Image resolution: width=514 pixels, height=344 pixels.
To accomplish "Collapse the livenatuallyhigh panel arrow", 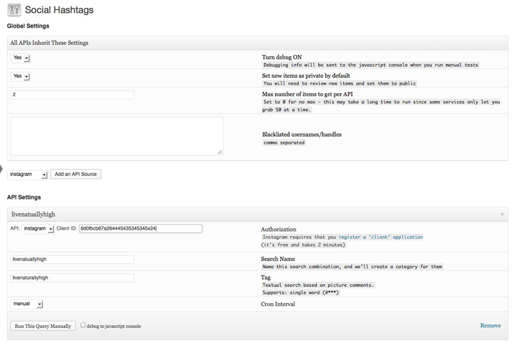I will pos(502,214).
